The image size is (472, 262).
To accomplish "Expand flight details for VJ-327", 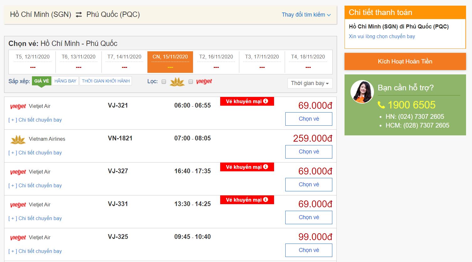I will pos(35,185).
